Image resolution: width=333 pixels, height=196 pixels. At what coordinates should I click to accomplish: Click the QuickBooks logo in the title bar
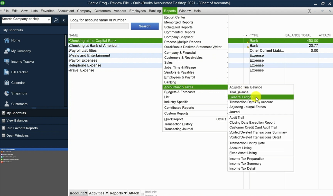click(x=3, y=3)
